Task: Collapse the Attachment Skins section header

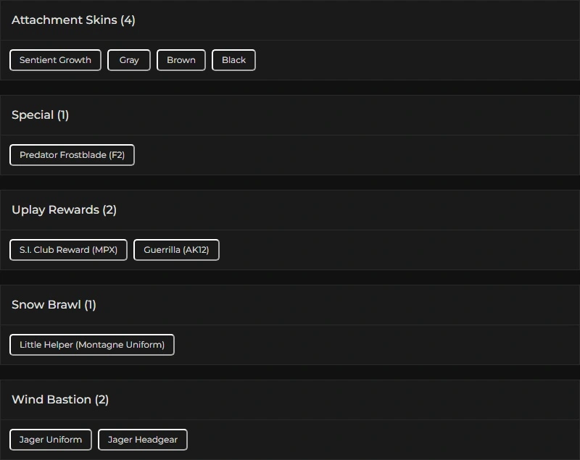Action: pos(64,20)
